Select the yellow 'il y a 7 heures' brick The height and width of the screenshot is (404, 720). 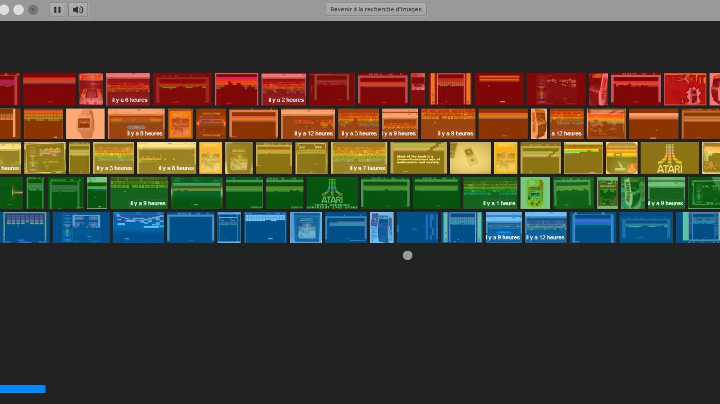(x=358, y=158)
